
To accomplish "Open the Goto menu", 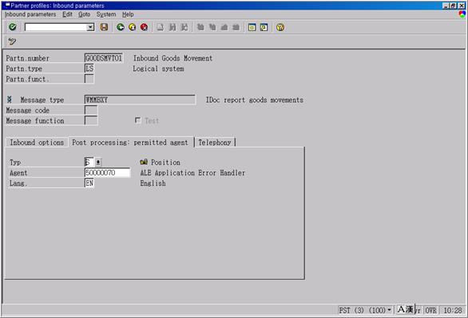I will coord(84,14).
